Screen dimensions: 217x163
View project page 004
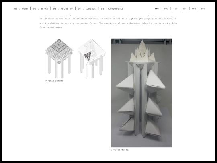point(184,9)
